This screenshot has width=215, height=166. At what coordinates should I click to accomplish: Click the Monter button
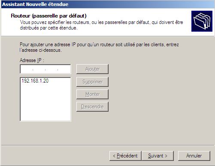click(92, 94)
